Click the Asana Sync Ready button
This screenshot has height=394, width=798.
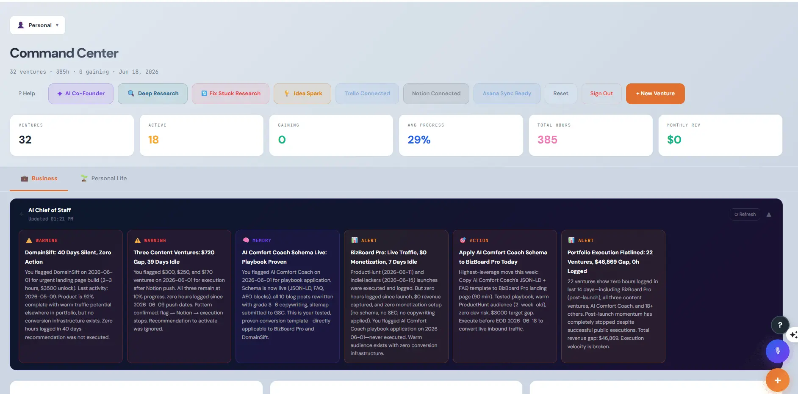507,94
